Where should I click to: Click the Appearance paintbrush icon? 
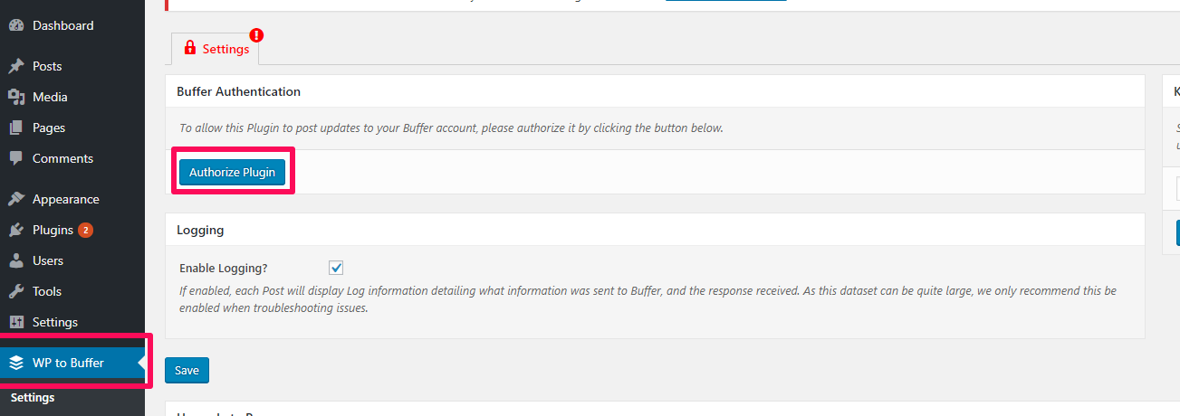15,199
